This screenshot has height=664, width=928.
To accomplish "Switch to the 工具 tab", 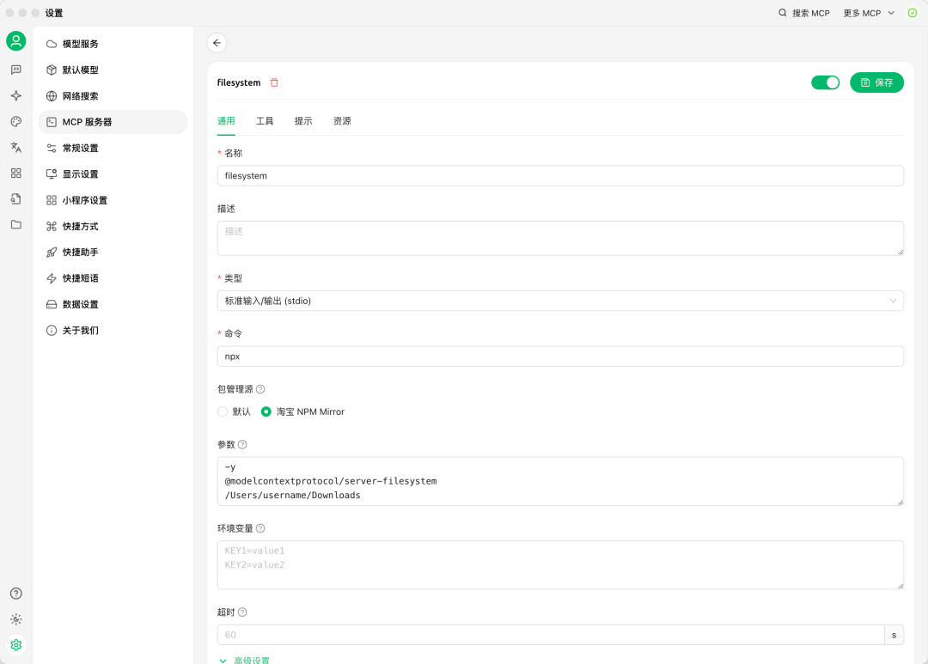I will pyautogui.click(x=265, y=121).
